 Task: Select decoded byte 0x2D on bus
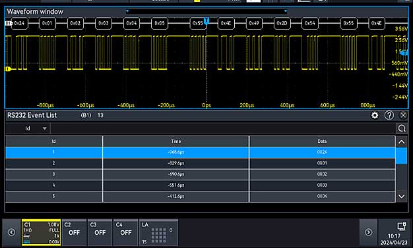282,23
